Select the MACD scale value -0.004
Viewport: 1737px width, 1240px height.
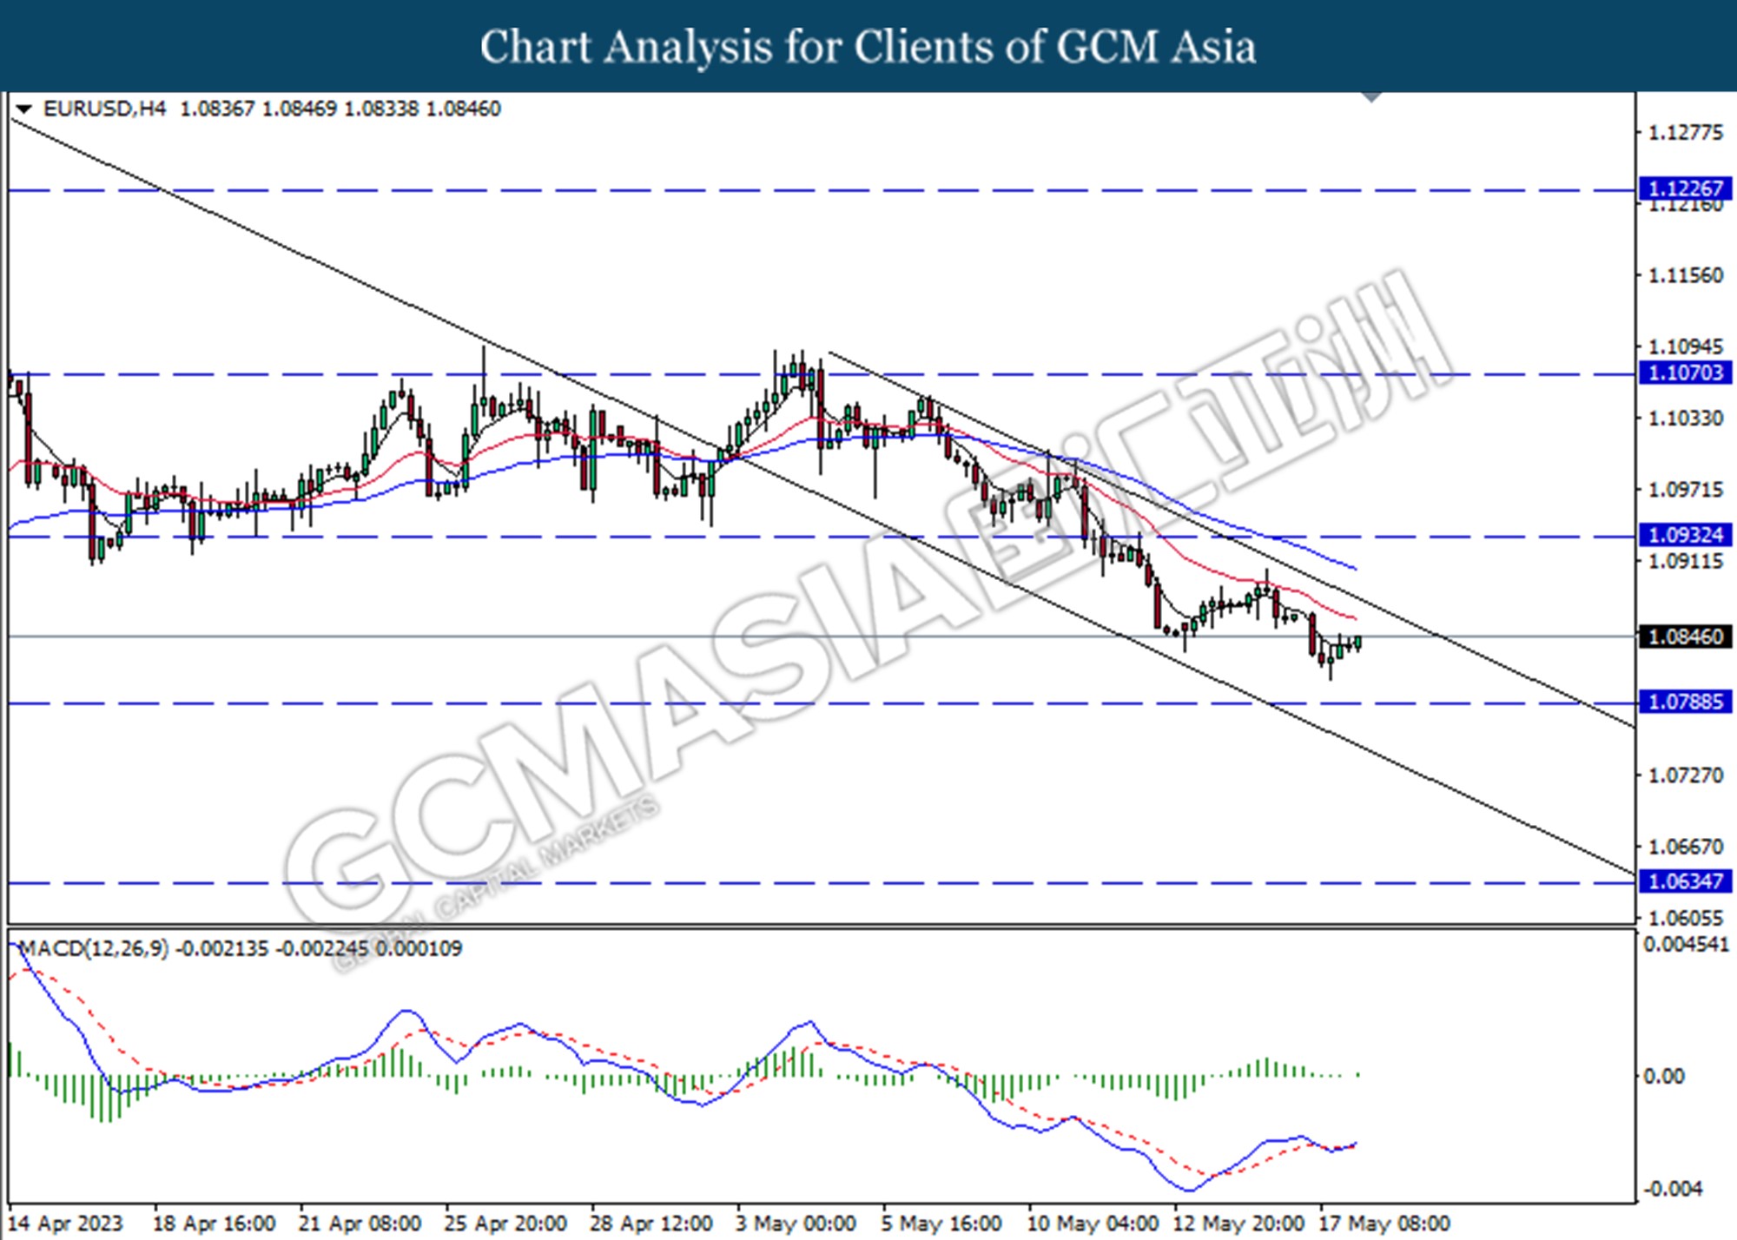tap(1673, 1189)
